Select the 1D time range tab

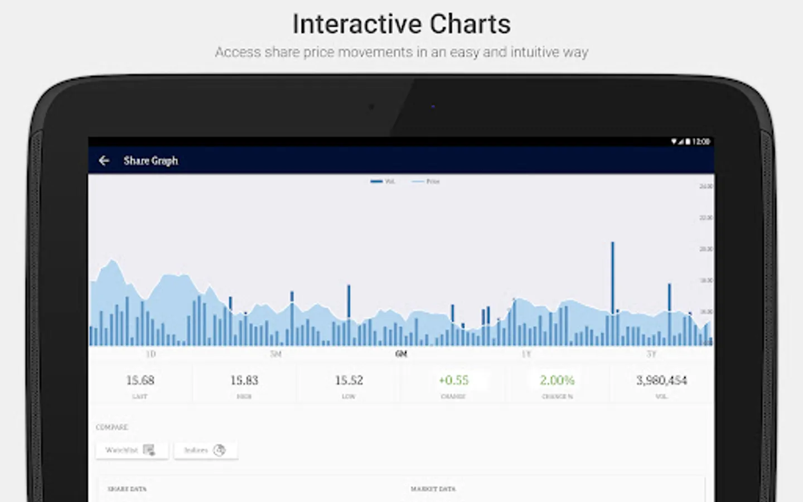point(151,354)
